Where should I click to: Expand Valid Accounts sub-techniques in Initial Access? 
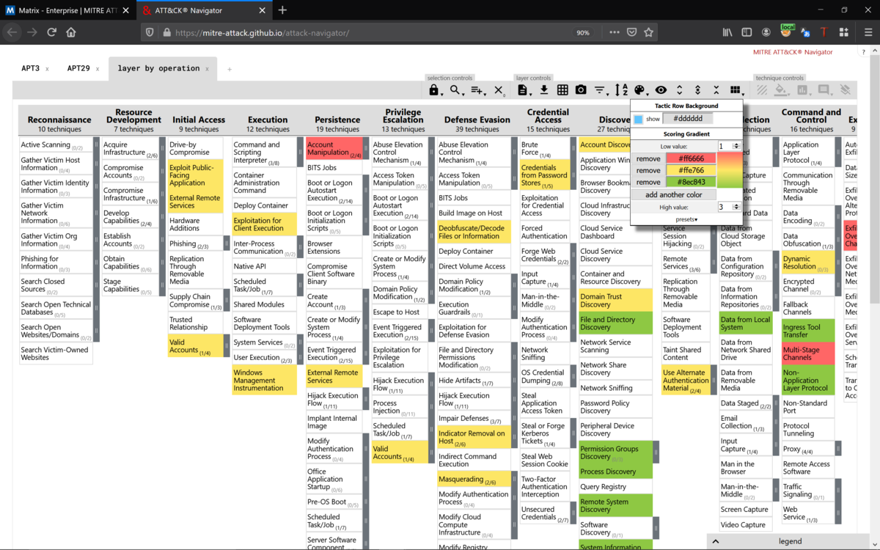227,345
